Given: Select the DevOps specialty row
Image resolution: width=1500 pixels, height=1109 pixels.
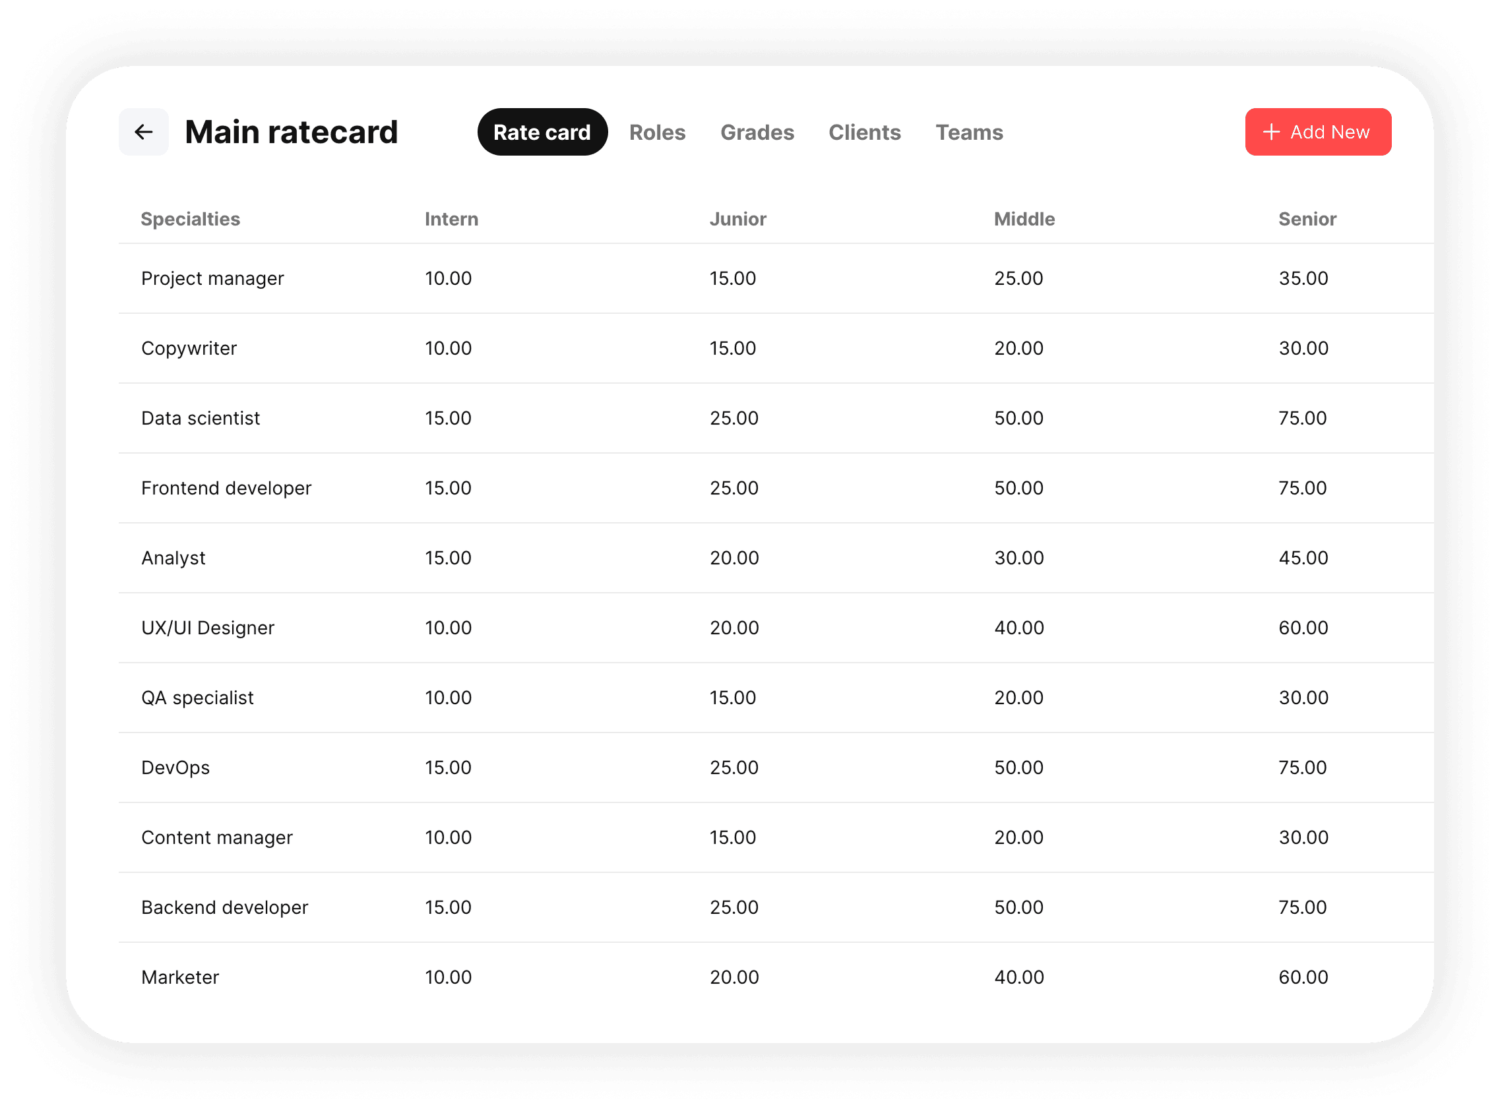Looking at the screenshot, I should click(175, 767).
